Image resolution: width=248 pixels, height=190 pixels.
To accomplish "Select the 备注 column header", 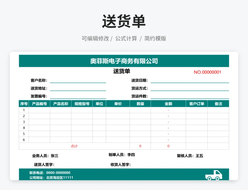I will [x=218, y=104].
